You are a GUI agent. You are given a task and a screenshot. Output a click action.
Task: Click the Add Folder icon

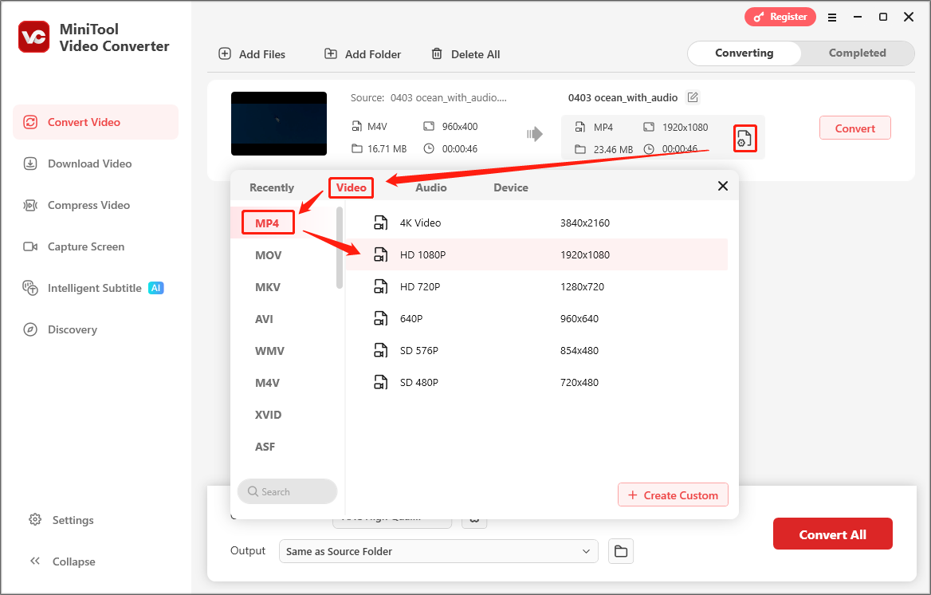pos(331,54)
